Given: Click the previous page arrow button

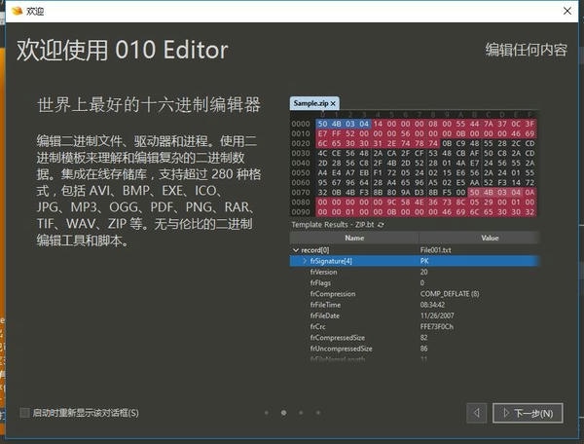Looking at the screenshot, I should tap(476, 413).
